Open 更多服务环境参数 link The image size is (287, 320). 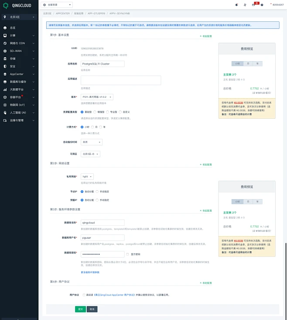(90, 272)
